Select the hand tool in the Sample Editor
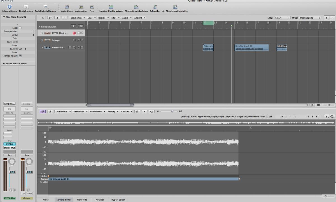The image size is (336, 202). 332,116
